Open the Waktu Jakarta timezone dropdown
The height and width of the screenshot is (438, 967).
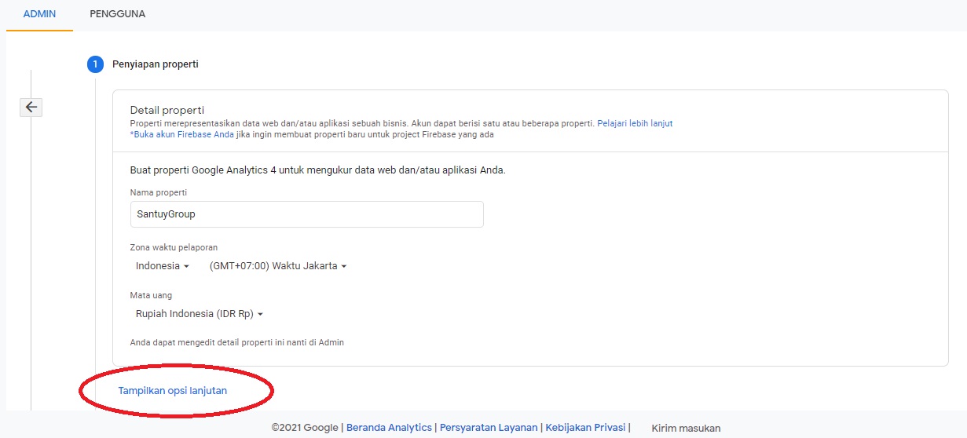pyautogui.click(x=278, y=266)
